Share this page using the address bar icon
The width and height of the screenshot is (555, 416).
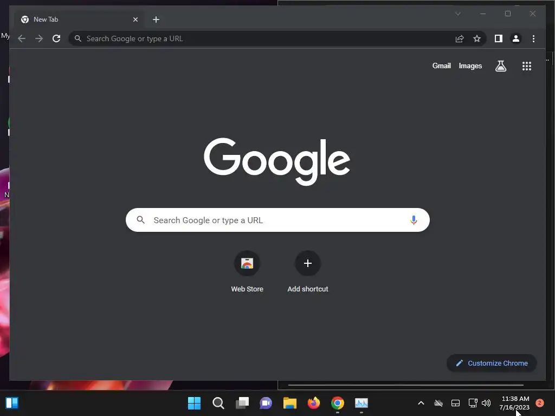(x=460, y=38)
